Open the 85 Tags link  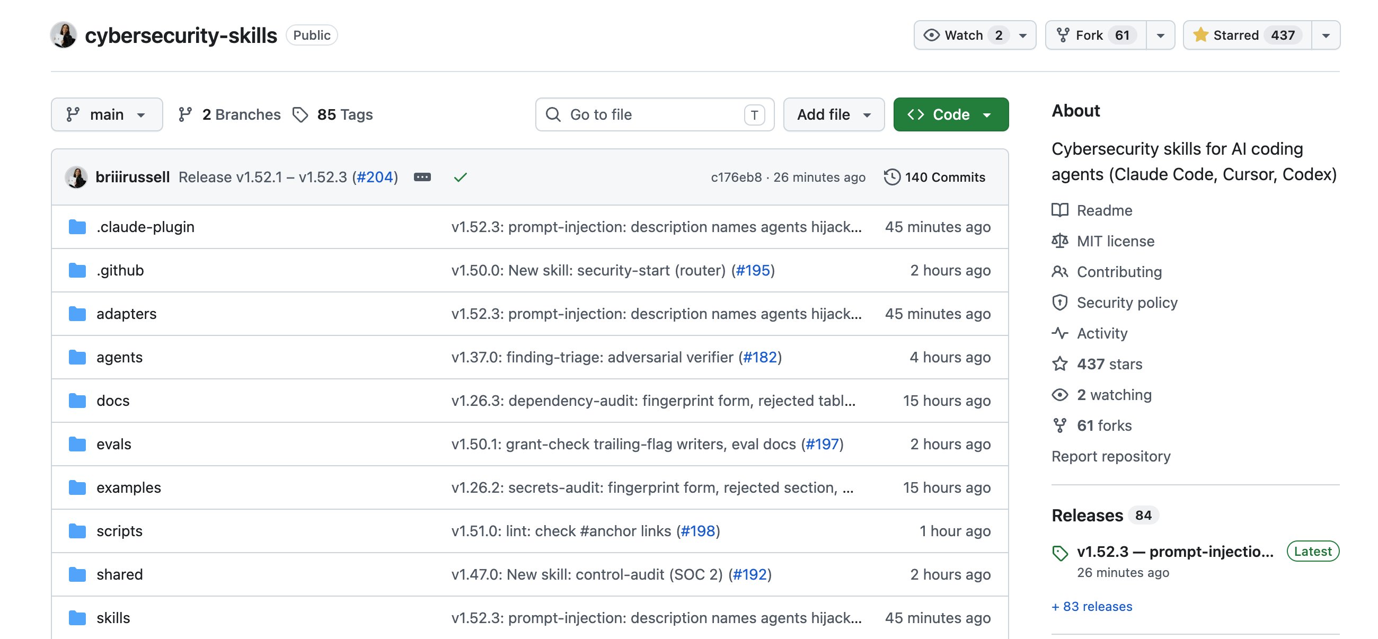(x=333, y=114)
